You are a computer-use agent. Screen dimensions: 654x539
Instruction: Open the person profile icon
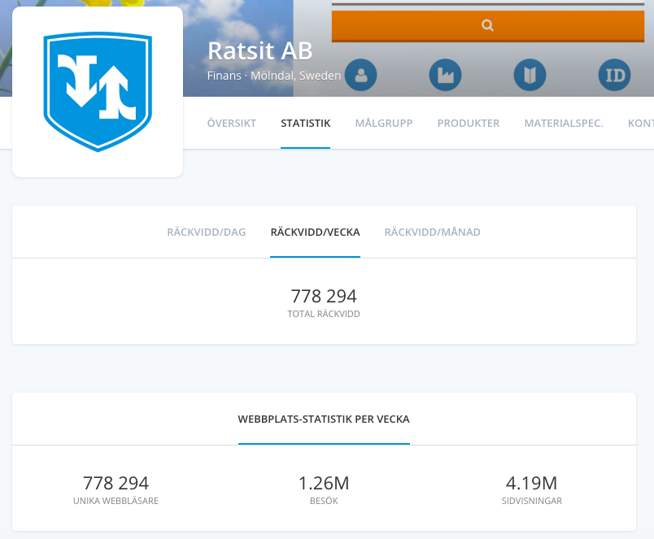(361, 75)
